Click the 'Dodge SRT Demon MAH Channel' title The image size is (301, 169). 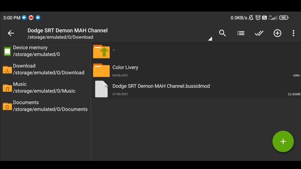[x=68, y=31]
